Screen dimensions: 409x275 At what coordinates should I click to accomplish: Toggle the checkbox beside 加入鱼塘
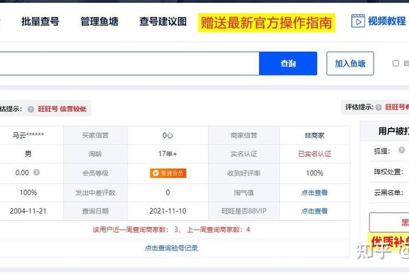tap(396, 63)
